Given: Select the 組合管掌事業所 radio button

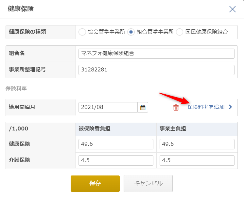Looking at the screenshot, I should (x=131, y=32).
